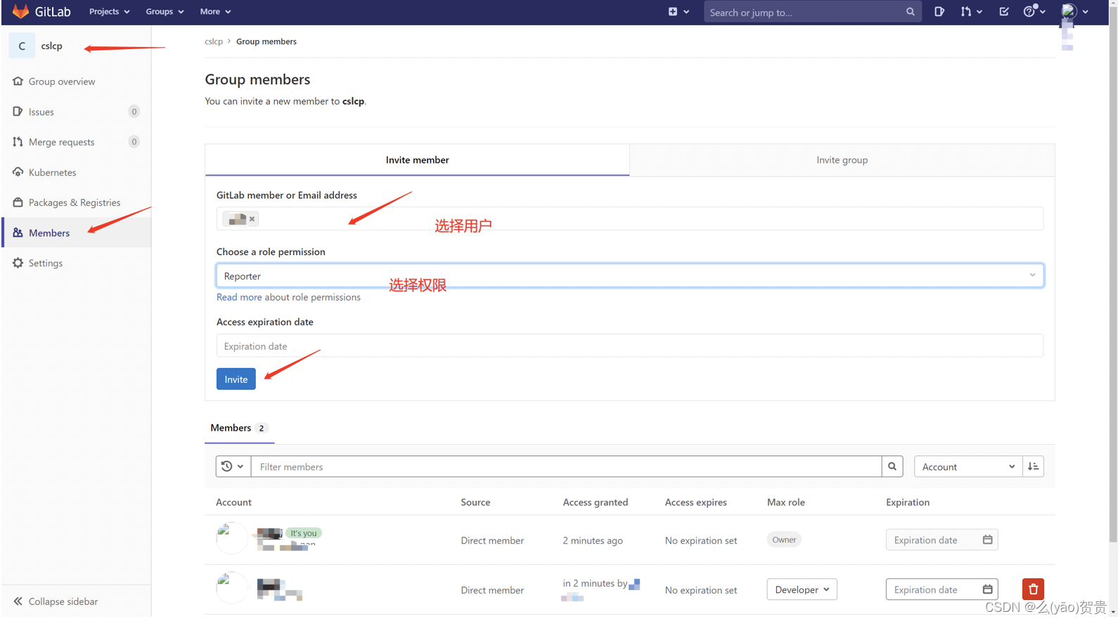1118x621 pixels.
Task: Open the Issues icon in top bar
Action: pyautogui.click(x=939, y=11)
